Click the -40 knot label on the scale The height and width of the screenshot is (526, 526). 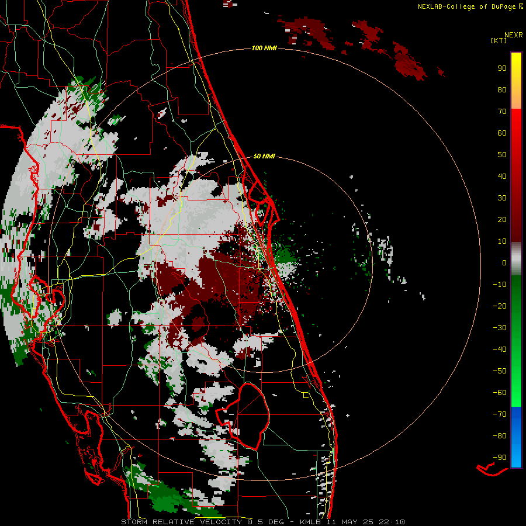(500, 349)
